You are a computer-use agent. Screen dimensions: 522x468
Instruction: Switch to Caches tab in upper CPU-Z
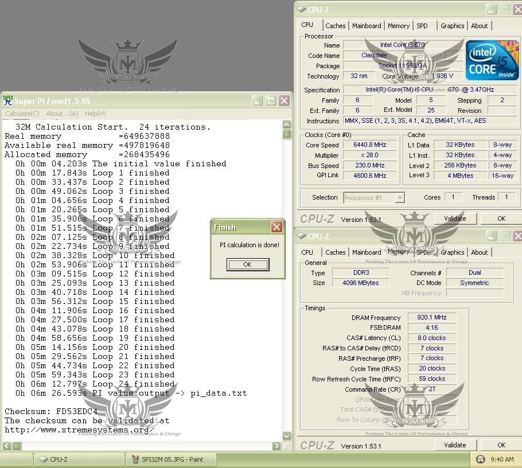click(x=335, y=26)
